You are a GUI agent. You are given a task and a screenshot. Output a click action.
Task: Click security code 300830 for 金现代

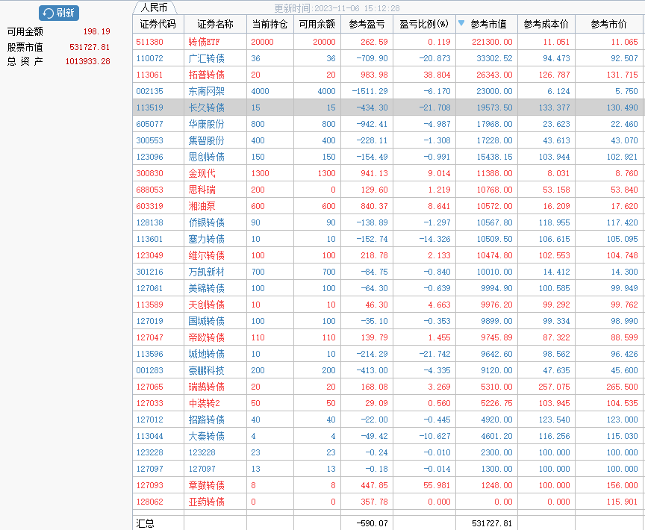click(149, 173)
